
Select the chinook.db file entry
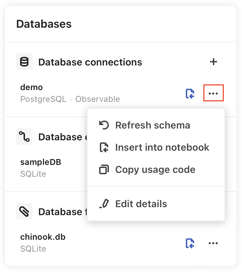(x=43, y=237)
